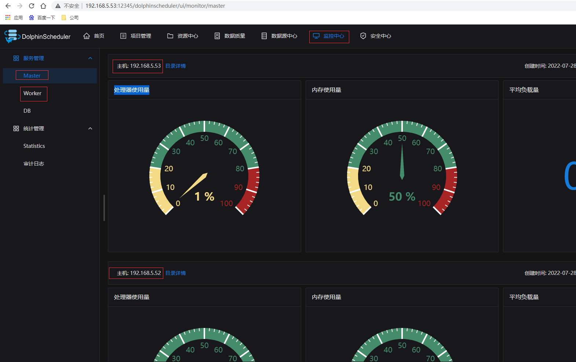Open the 数据源中心 menu

point(279,36)
